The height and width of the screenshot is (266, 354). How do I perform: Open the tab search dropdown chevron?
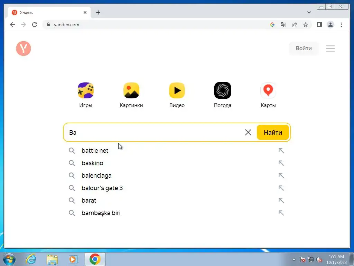tap(309, 12)
